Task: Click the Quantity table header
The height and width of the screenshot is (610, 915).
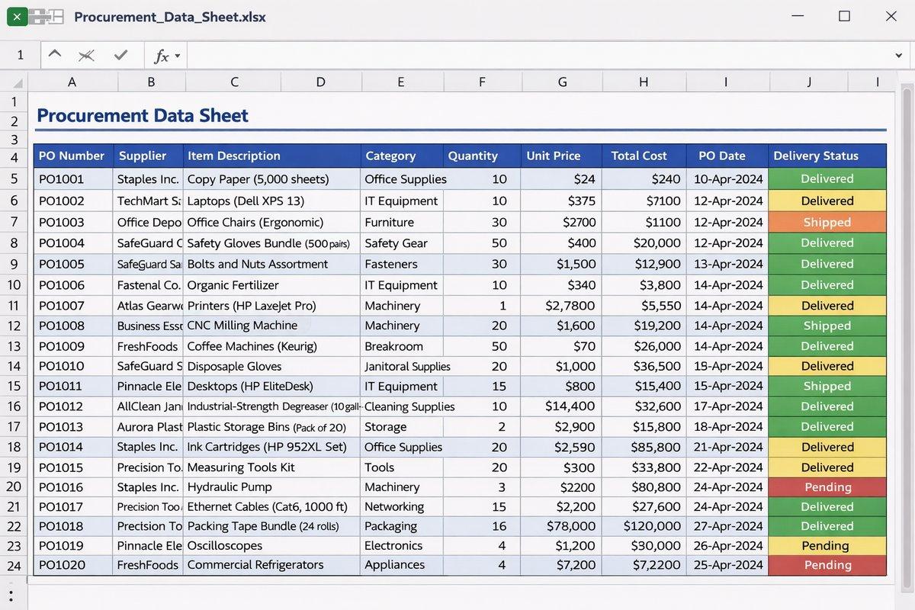Action: point(481,156)
